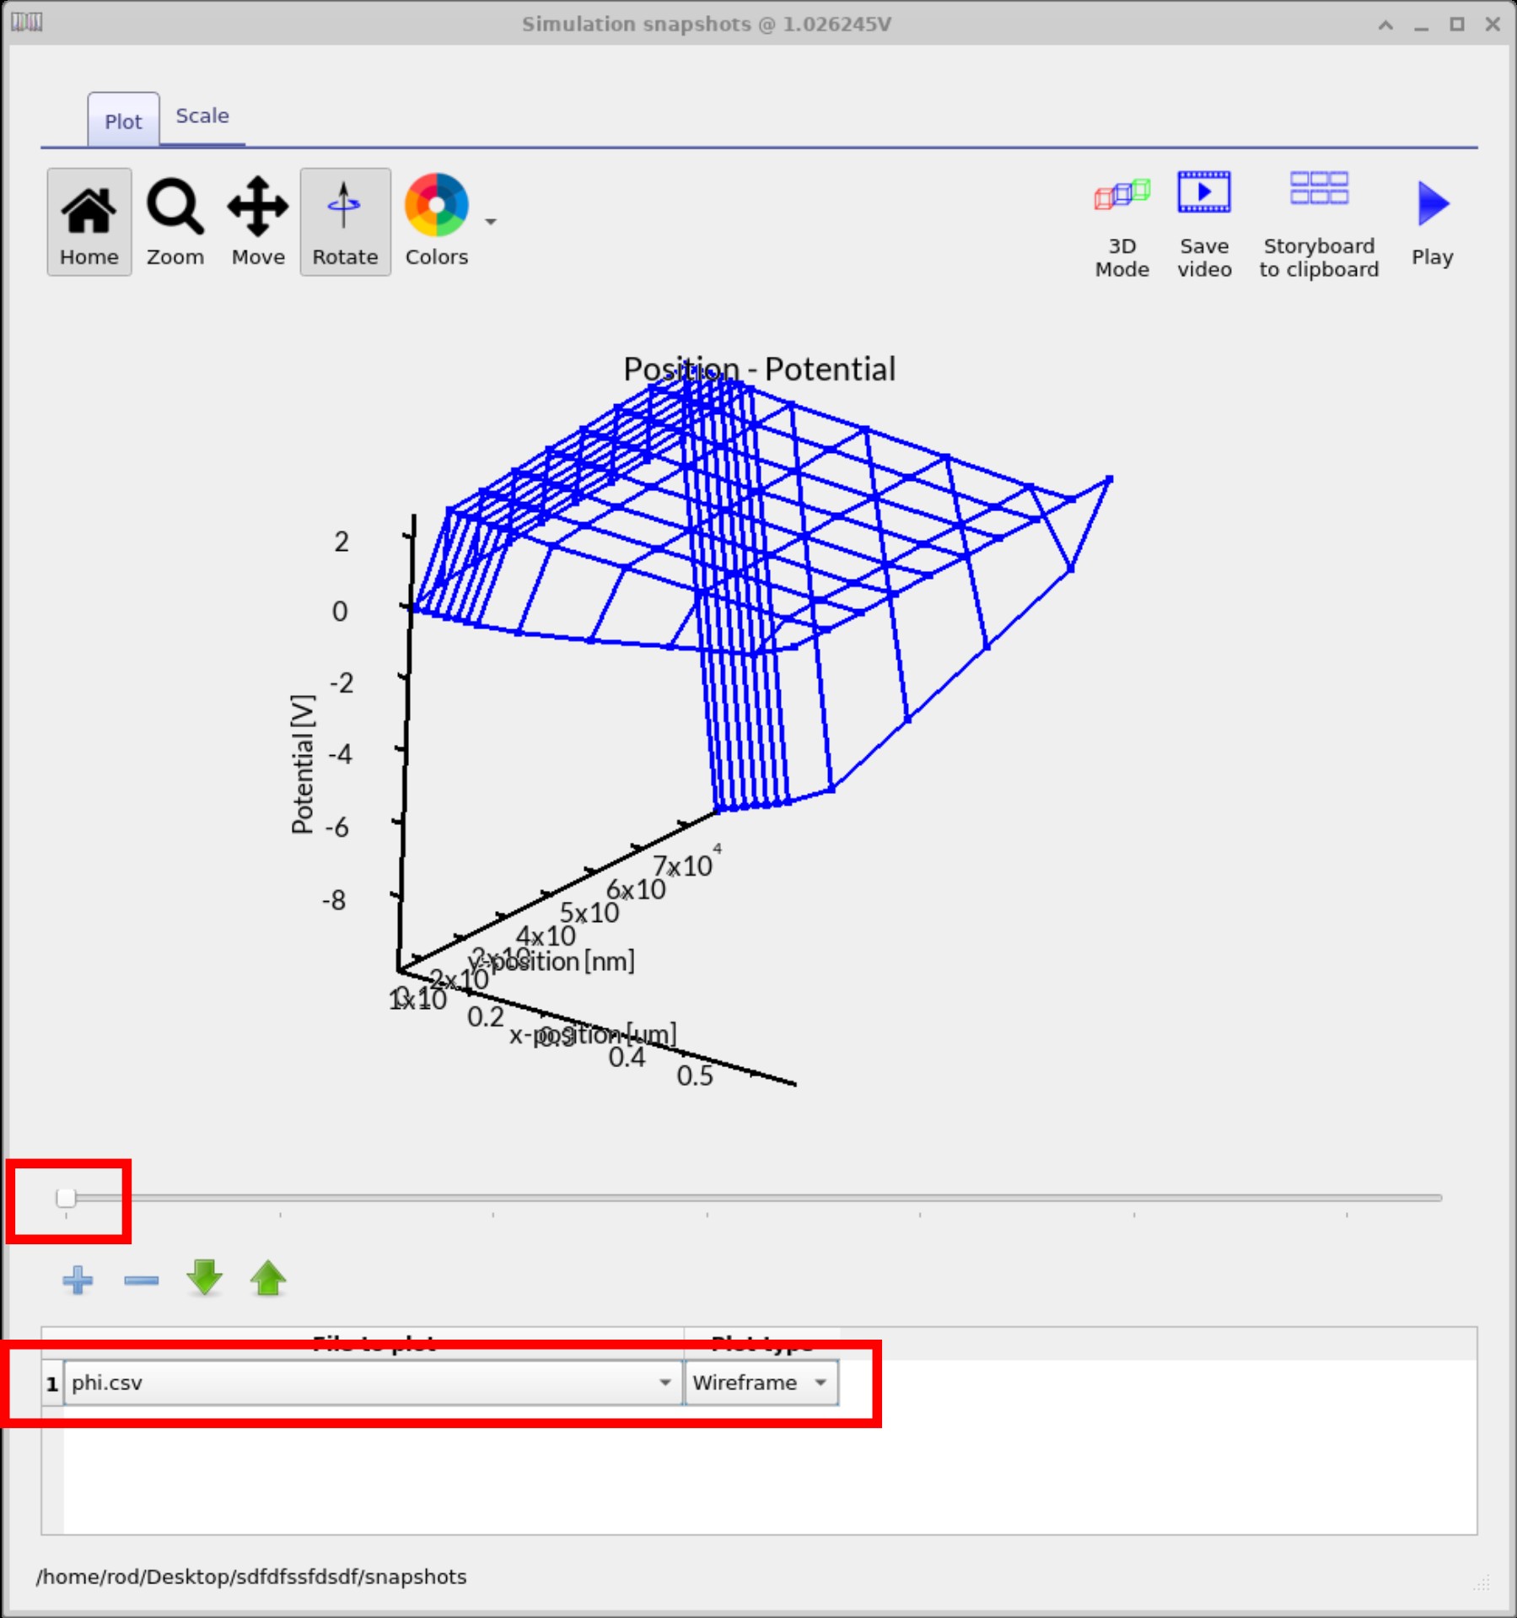
Task: Activate the Zoom tool
Action: click(175, 221)
